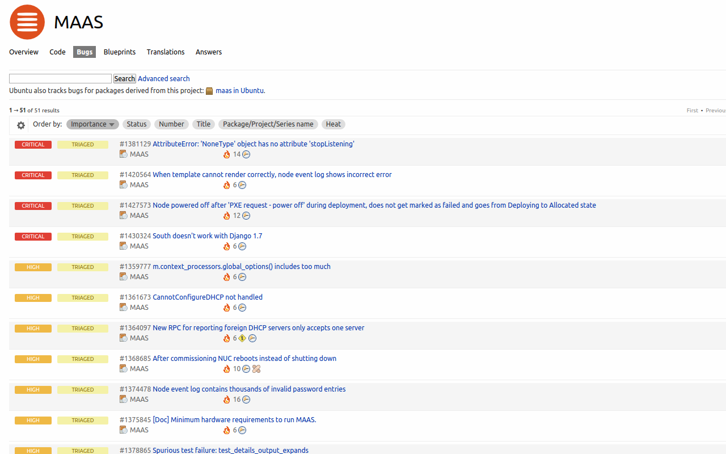Sort by Package/Project/Series name
The height and width of the screenshot is (454, 726).
268,124
